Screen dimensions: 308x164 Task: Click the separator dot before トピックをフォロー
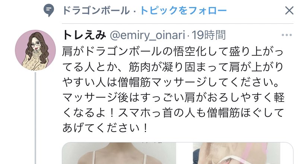tap(135, 11)
